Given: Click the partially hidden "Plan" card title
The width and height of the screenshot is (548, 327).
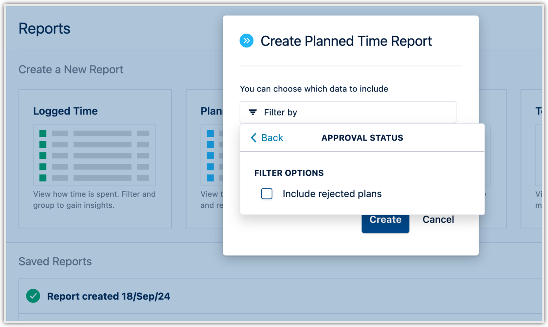Looking at the screenshot, I should pyautogui.click(x=211, y=111).
